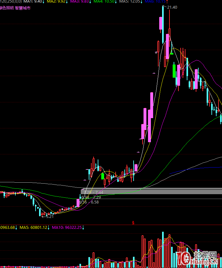Open the 绿色照明 concept tag
The image size is (222, 268).
tap(7, 8)
